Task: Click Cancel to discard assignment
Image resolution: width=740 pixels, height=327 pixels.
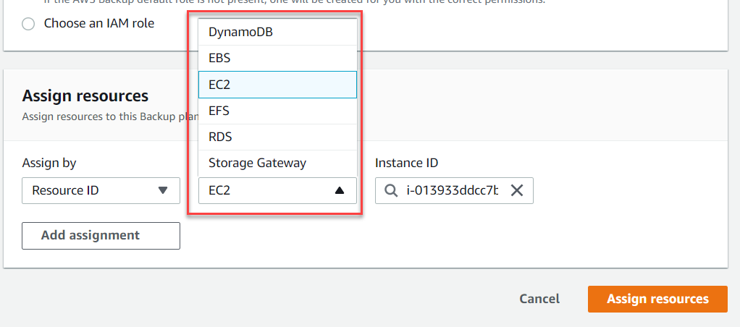Action: (x=539, y=299)
